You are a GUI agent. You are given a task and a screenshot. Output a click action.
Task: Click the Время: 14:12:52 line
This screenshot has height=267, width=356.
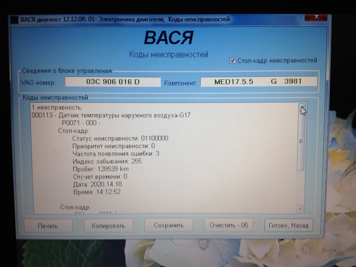(x=97, y=192)
